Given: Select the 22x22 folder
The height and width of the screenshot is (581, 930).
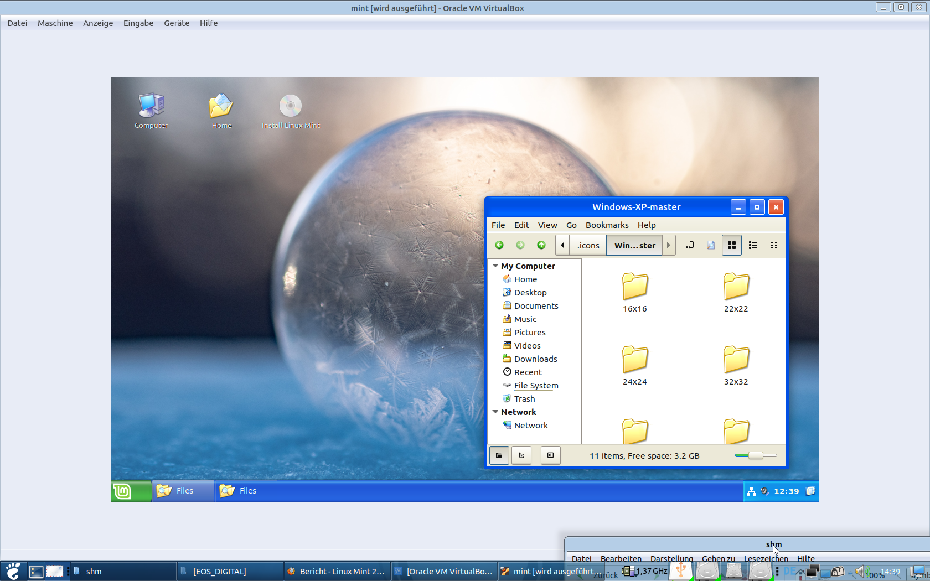Looking at the screenshot, I should pos(736,293).
